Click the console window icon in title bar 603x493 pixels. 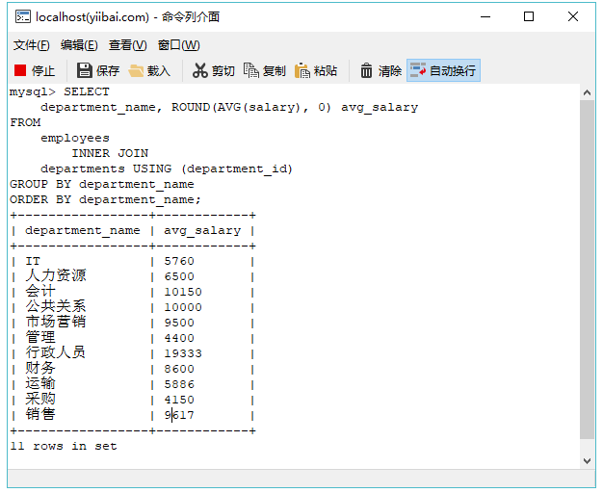point(23,17)
